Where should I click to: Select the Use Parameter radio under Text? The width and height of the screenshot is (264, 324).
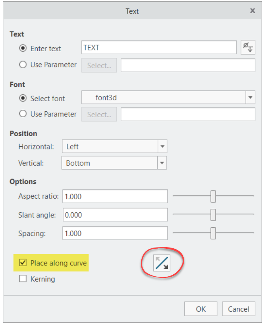22,65
